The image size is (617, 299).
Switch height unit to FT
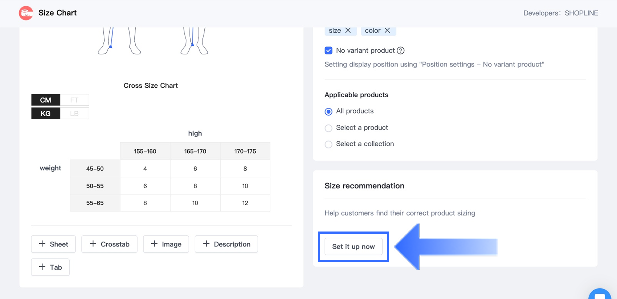click(74, 100)
